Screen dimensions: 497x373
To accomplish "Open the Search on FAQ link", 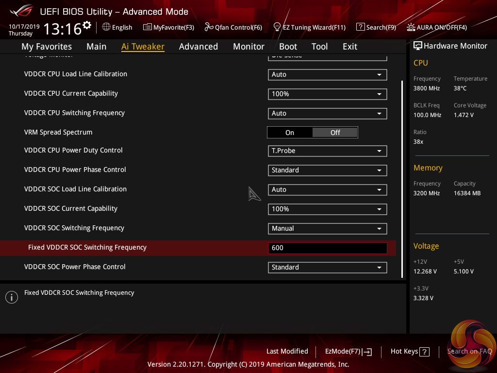I will pyautogui.click(x=469, y=352).
